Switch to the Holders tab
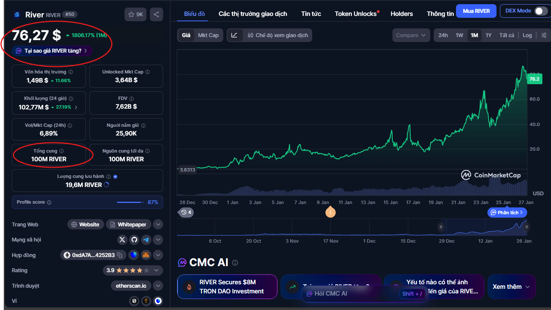The width and height of the screenshot is (551, 310). pyautogui.click(x=402, y=14)
